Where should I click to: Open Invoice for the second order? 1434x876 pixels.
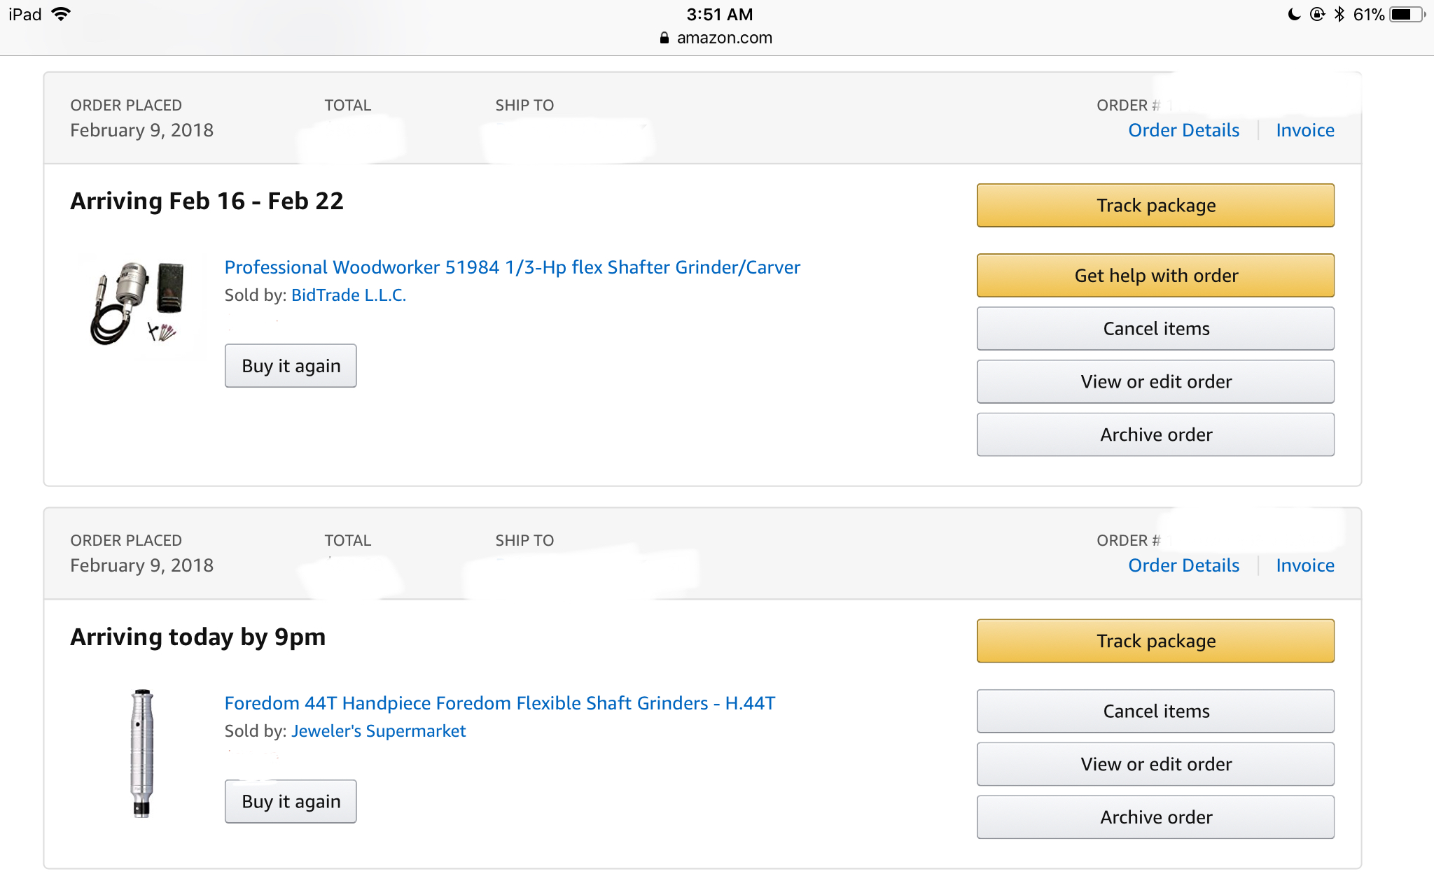tap(1304, 565)
